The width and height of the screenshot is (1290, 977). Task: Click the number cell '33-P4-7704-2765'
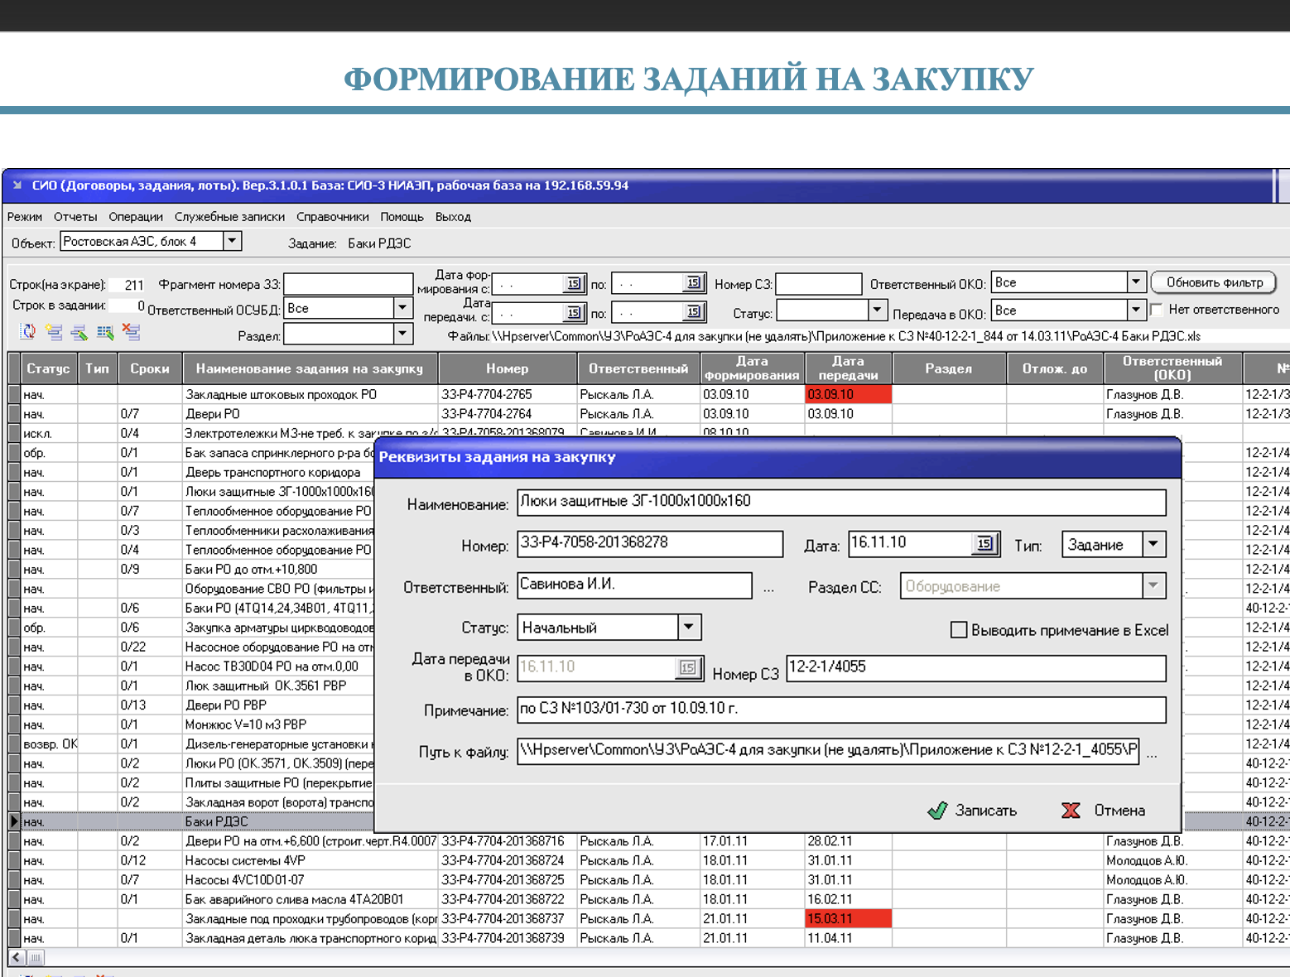point(507,394)
